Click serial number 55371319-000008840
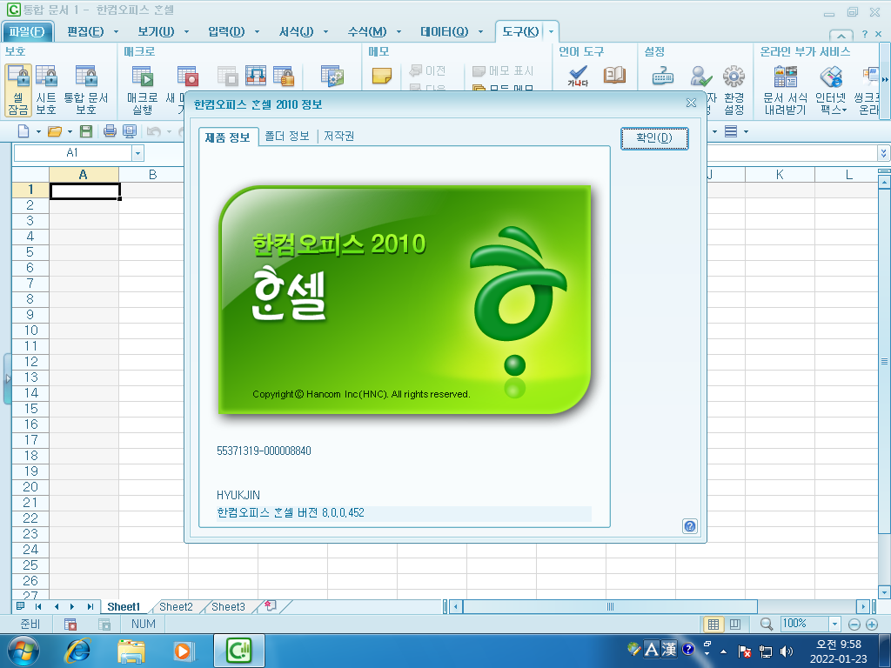Screen dimensions: 891x668 click(264, 451)
